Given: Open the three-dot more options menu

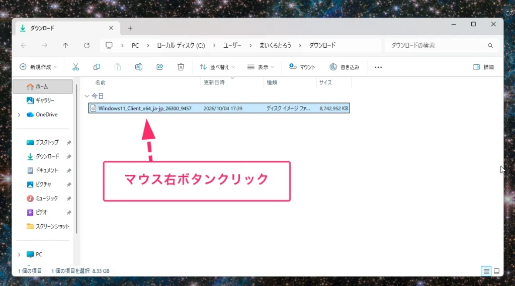Looking at the screenshot, I should tap(378, 67).
